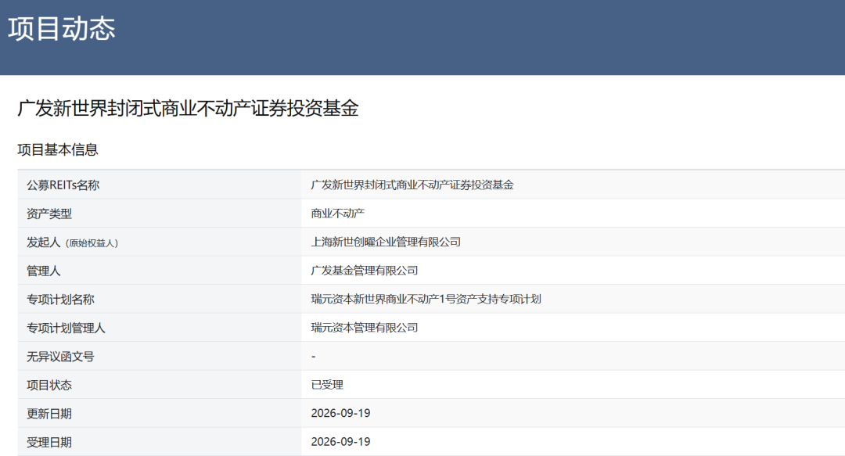The image size is (845, 456).
Task: Select 广发基金管理有限公司 manager value
Action: click(x=365, y=271)
